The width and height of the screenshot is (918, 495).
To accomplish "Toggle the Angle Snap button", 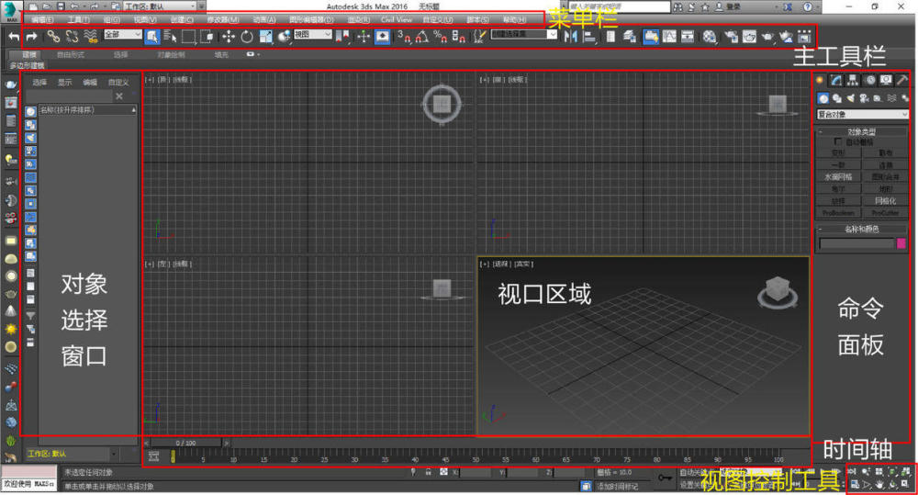I will [421, 37].
